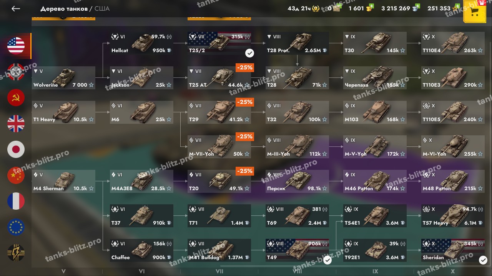Select the USA flag nation icon

(16, 46)
